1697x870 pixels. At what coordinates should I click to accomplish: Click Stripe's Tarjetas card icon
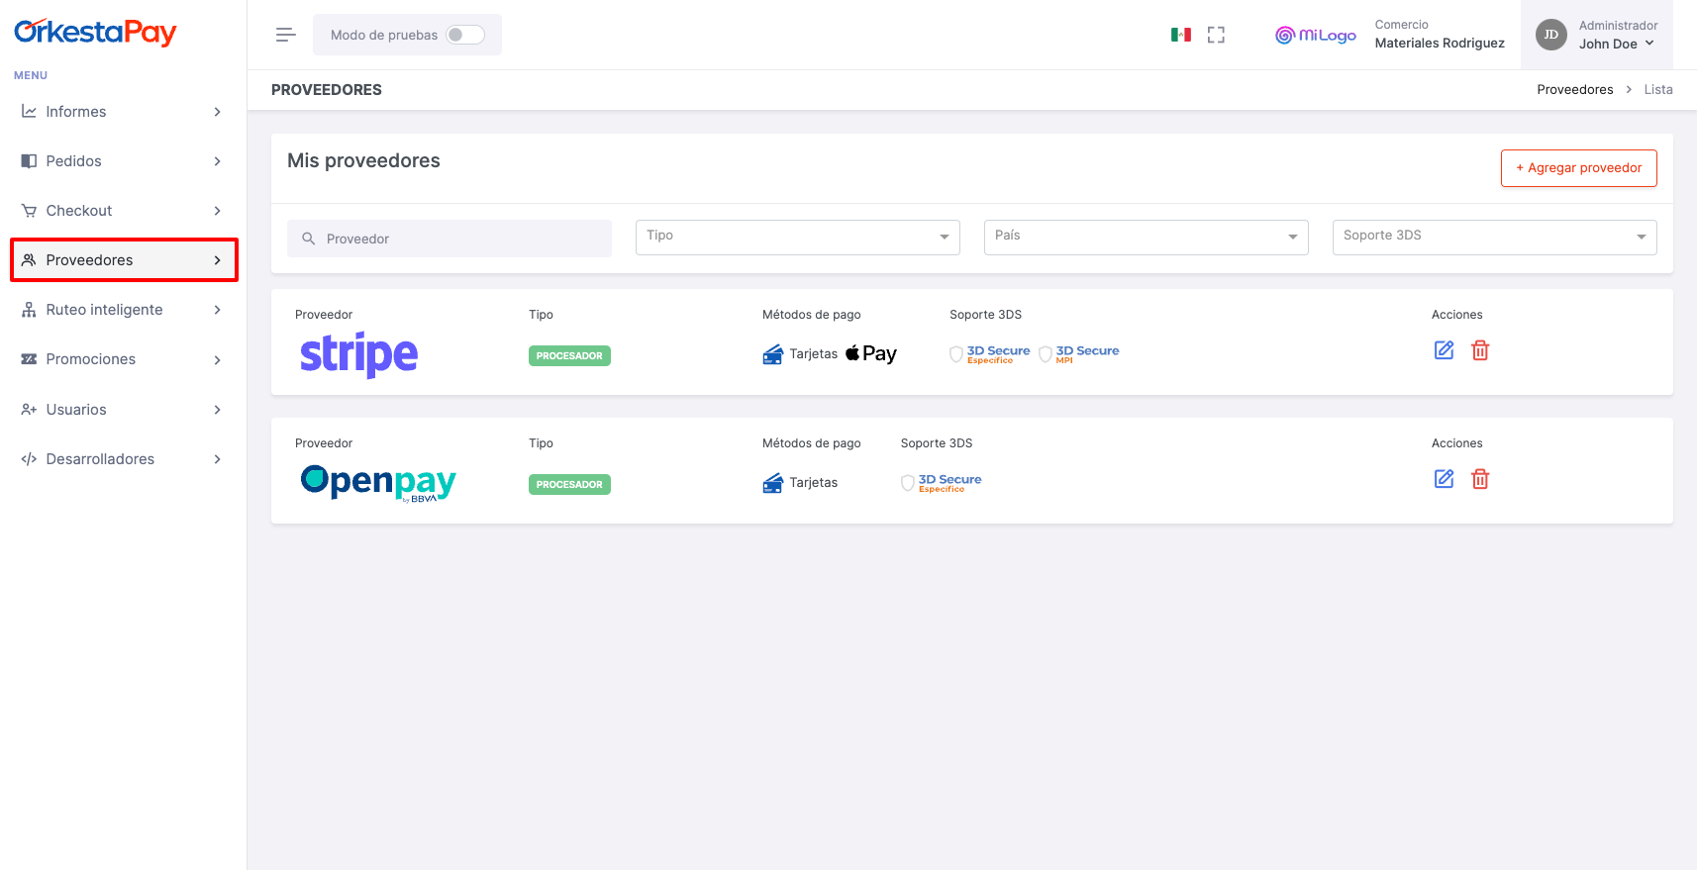[773, 354]
